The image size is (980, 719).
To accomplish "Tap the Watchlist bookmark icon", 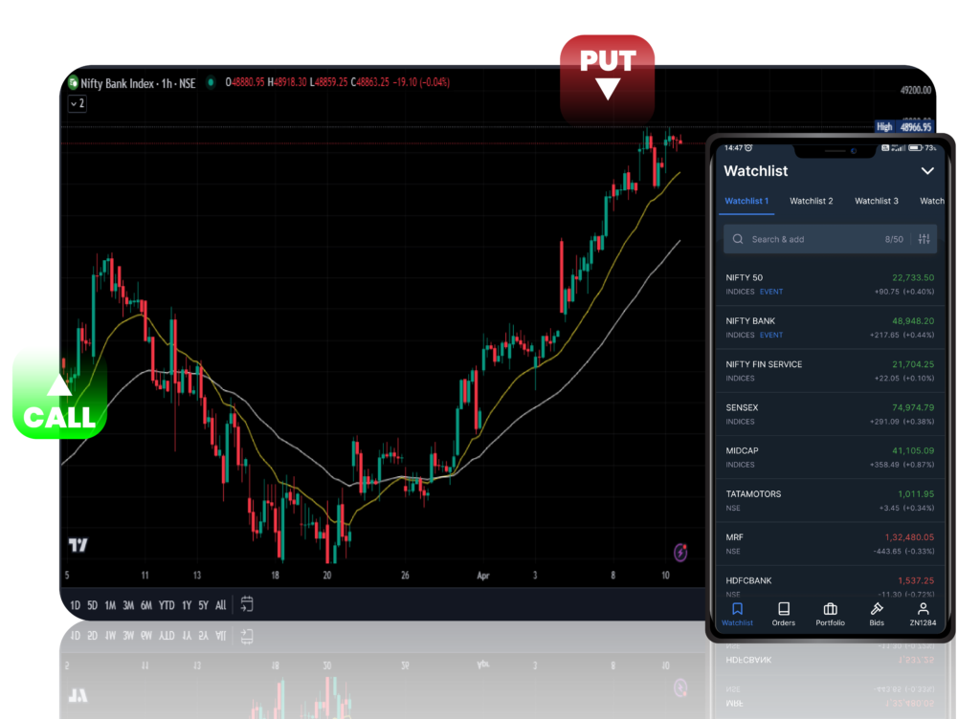I will [737, 609].
